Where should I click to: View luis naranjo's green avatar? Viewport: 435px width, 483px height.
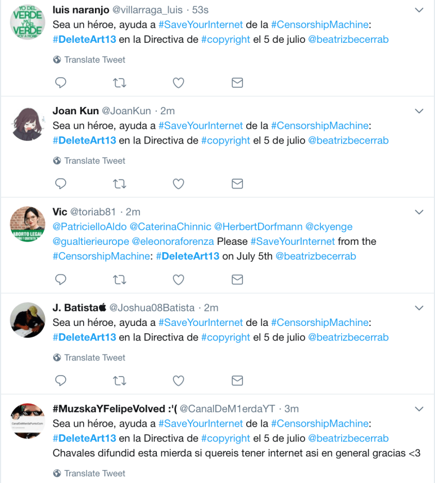click(28, 22)
